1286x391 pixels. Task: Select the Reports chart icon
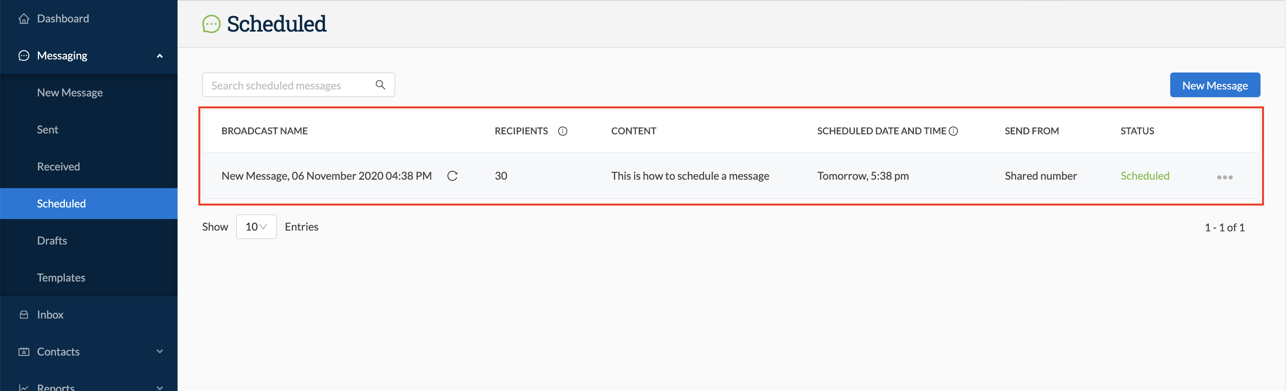(24, 387)
